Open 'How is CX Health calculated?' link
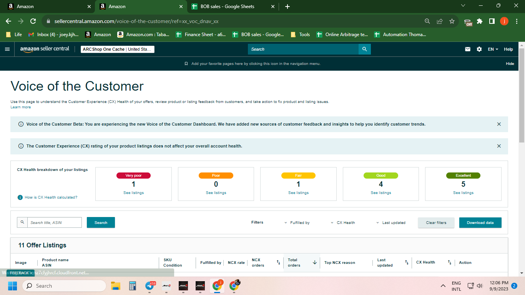 click(51, 197)
